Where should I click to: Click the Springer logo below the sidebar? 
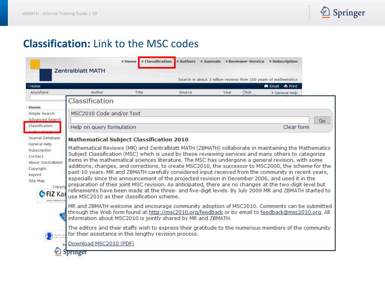70,252
